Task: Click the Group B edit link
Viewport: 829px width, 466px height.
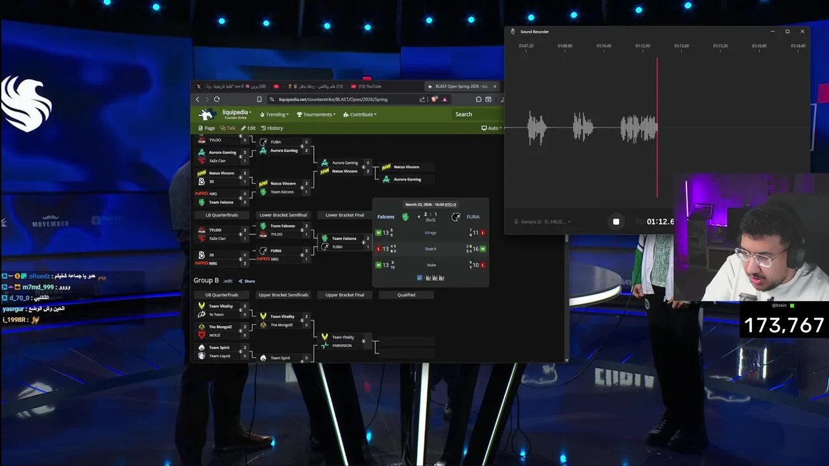Action: pyautogui.click(x=228, y=281)
